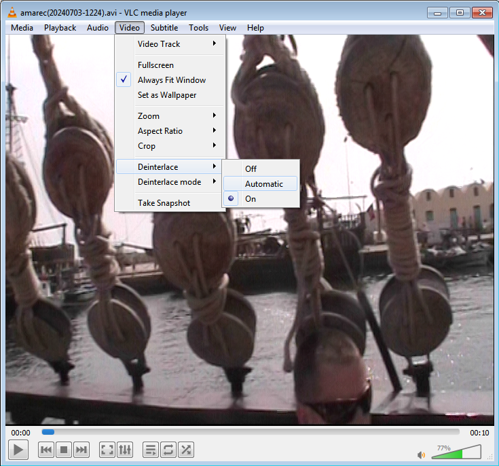499x466 pixels.
Task: Click the Previous media icon
Action: coord(46,450)
